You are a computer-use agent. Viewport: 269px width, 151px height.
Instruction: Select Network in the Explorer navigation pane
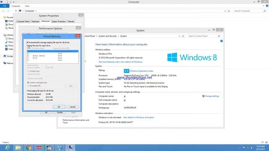click(8, 63)
